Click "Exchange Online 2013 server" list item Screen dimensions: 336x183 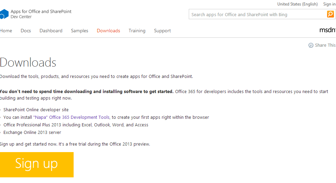(32, 133)
